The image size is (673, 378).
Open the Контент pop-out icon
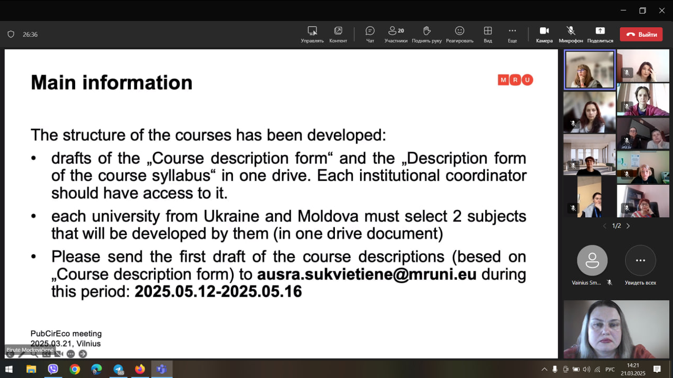pos(338,34)
